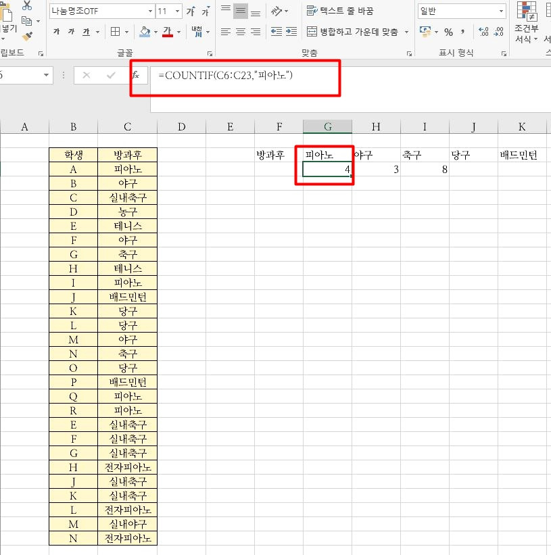Open the borders button in font group

(x=116, y=32)
